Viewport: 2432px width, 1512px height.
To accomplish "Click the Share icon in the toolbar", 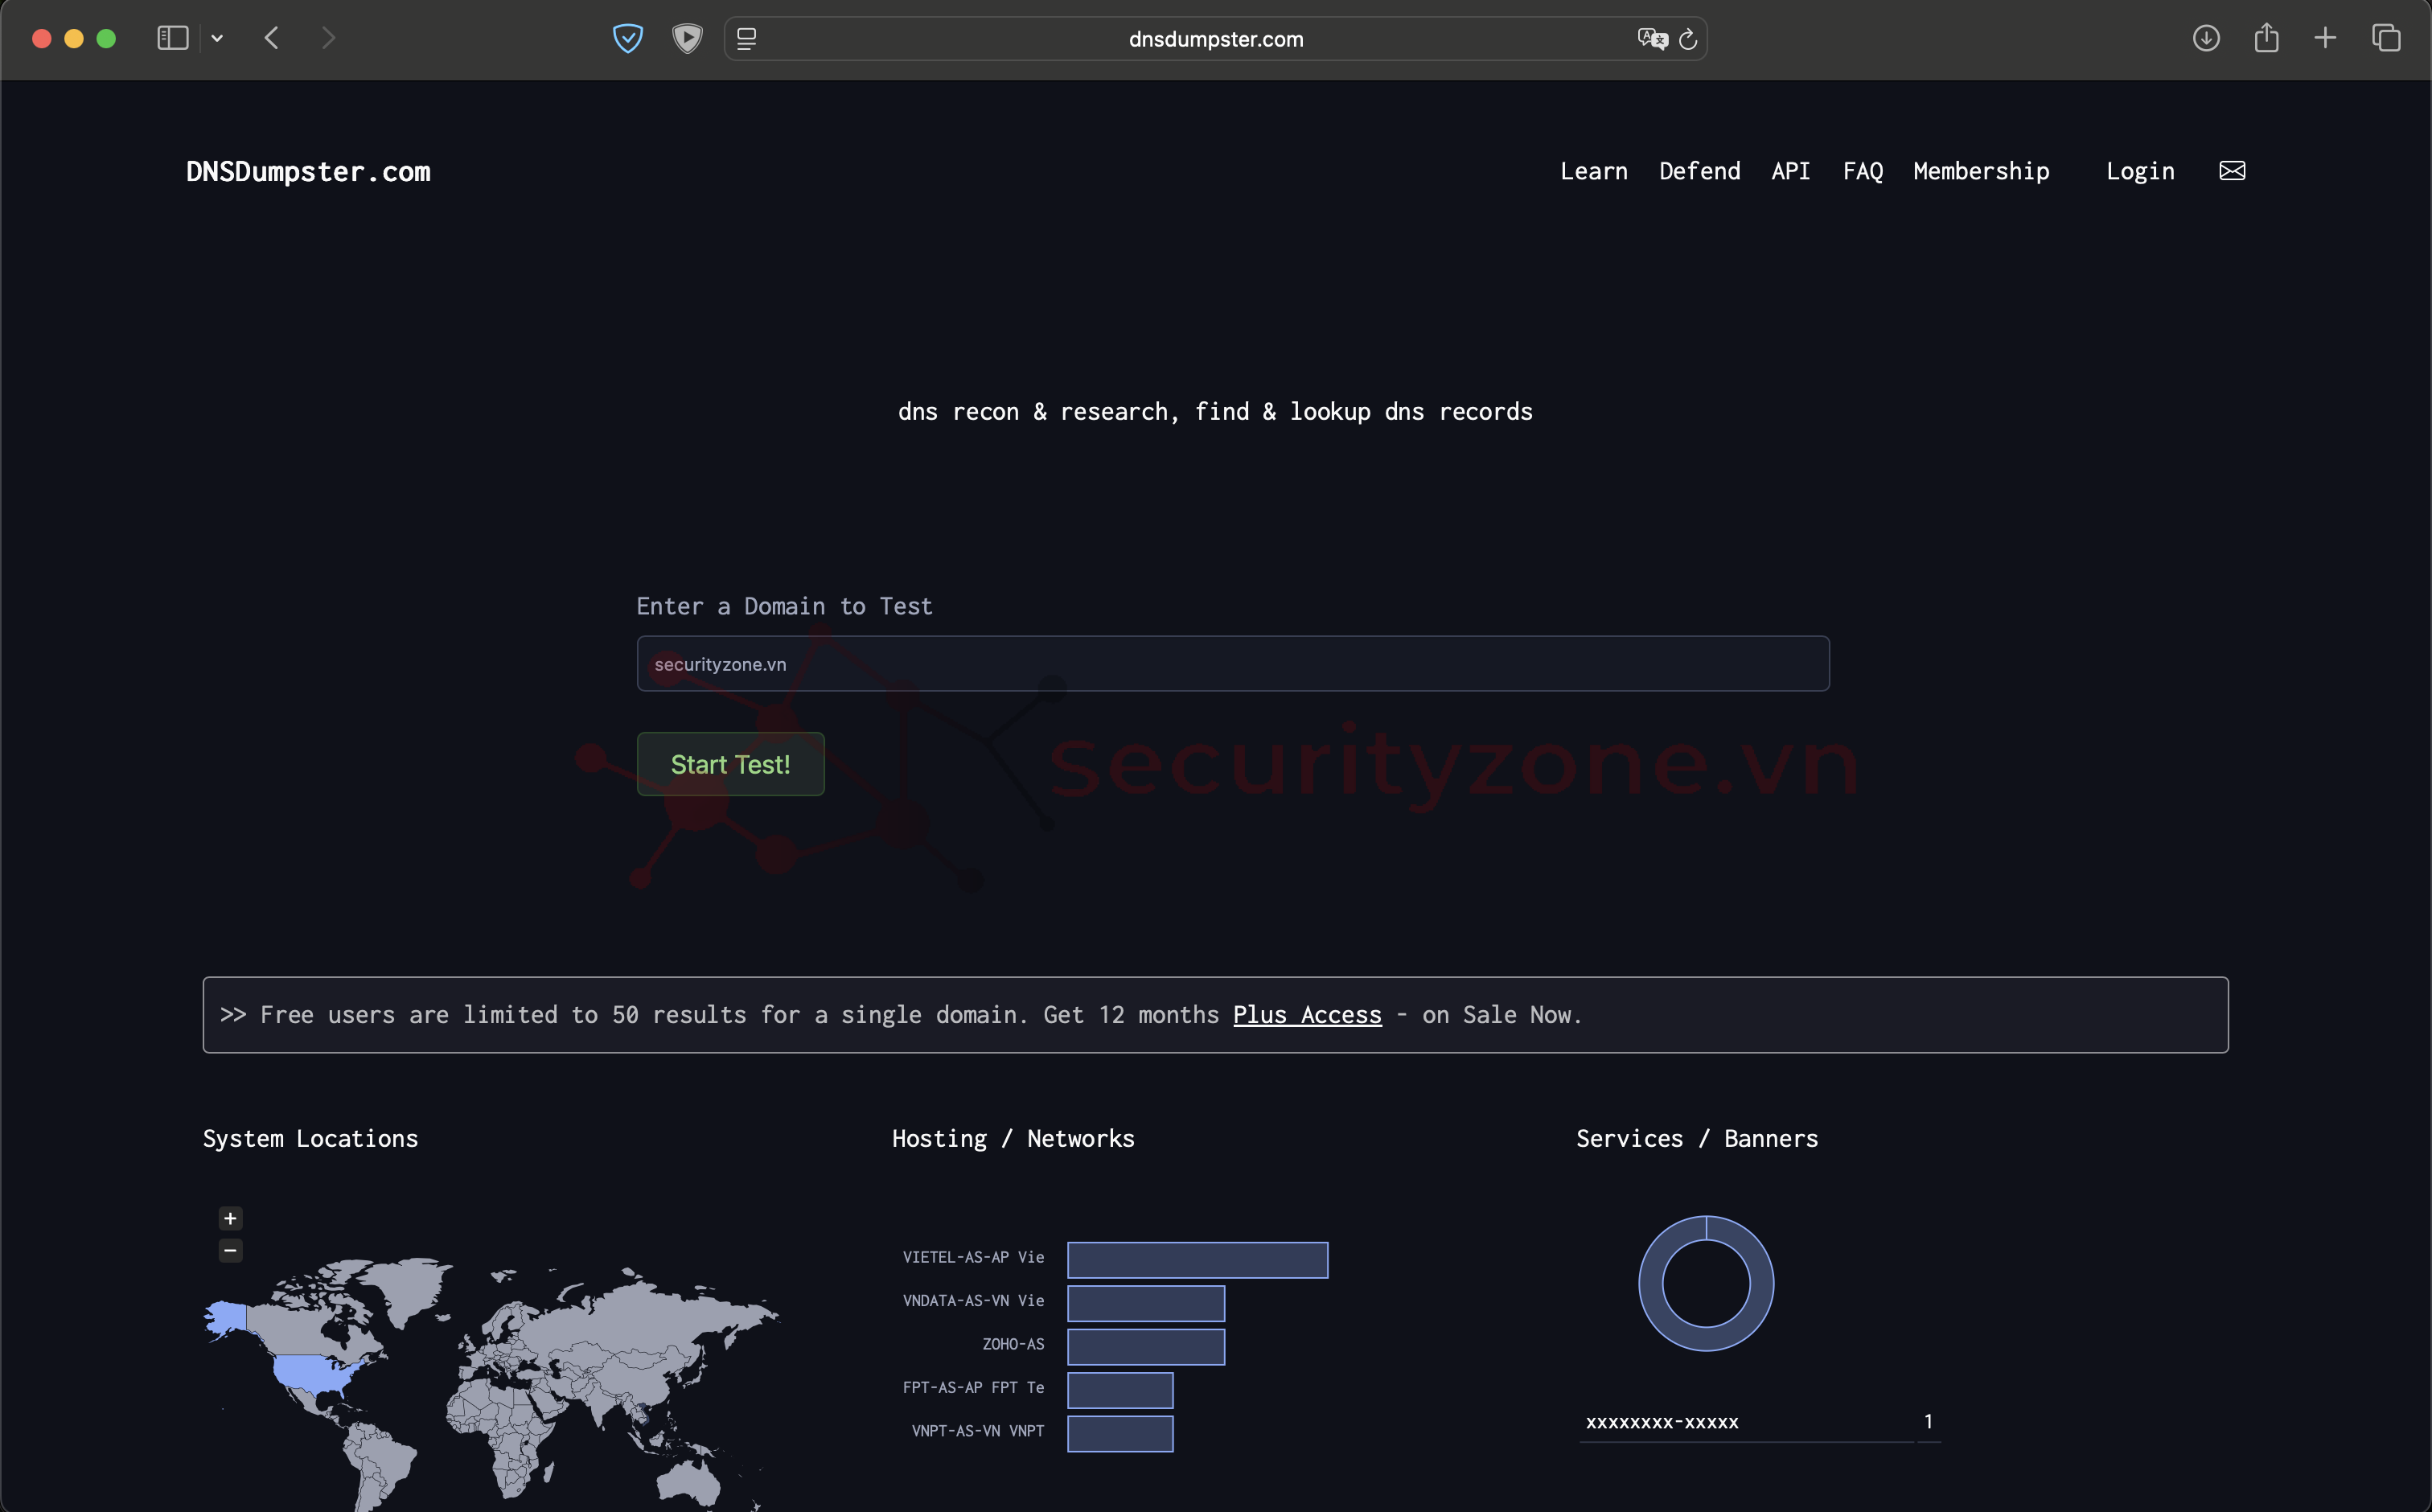I will point(2267,38).
